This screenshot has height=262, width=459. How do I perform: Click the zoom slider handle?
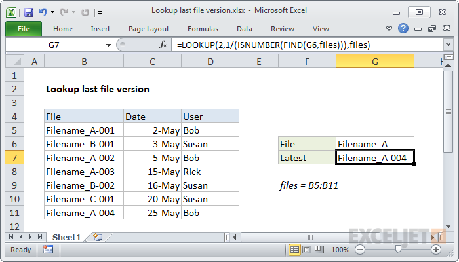coord(398,250)
